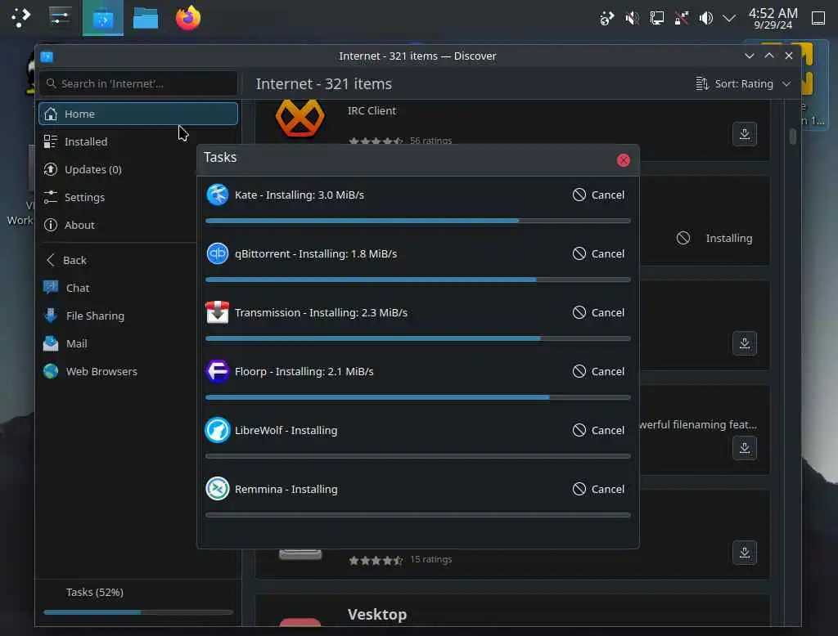Open the Dolphin file manager taskbar icon
Screen dimensions: 838x636
click(x=146, y=19)
